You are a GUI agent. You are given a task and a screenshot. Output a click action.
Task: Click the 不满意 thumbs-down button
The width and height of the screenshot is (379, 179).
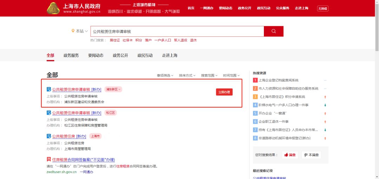pos(311,155)
